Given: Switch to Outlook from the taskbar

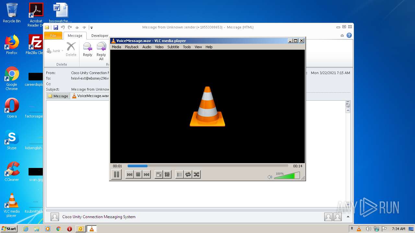Looking at the screenshot, I should coord(81,229).
